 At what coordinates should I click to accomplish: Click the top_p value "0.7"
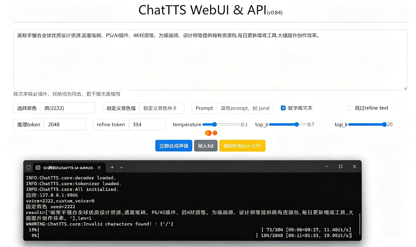coord(311,125)
